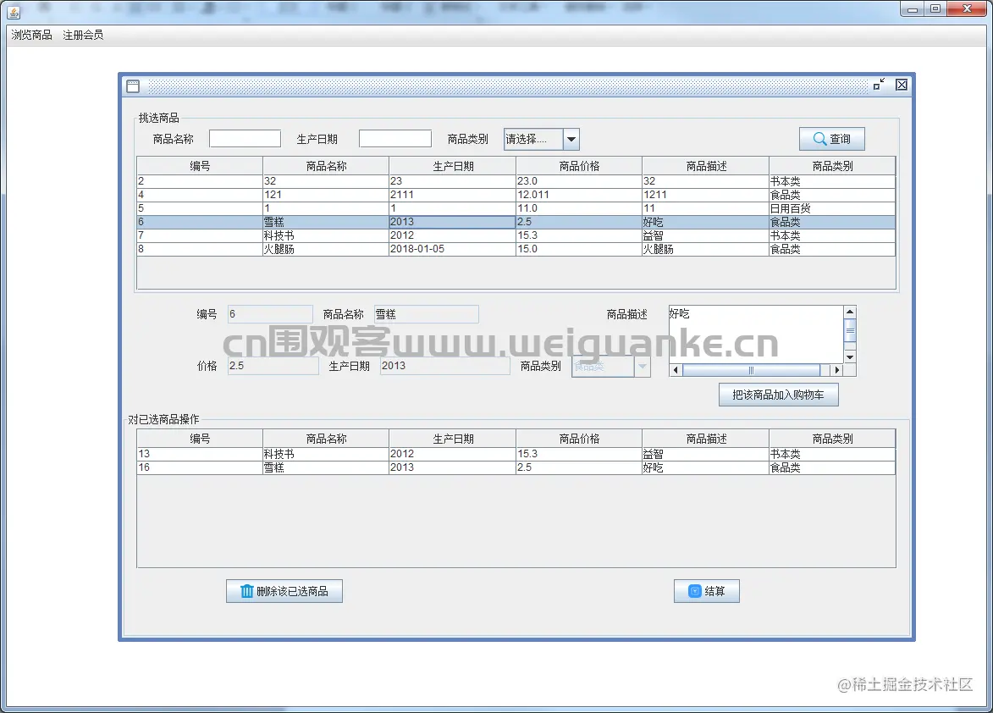The height and width of the screenshot is (713, 993).
Task: Click the Java application icon in title bar
Action: 14,11
